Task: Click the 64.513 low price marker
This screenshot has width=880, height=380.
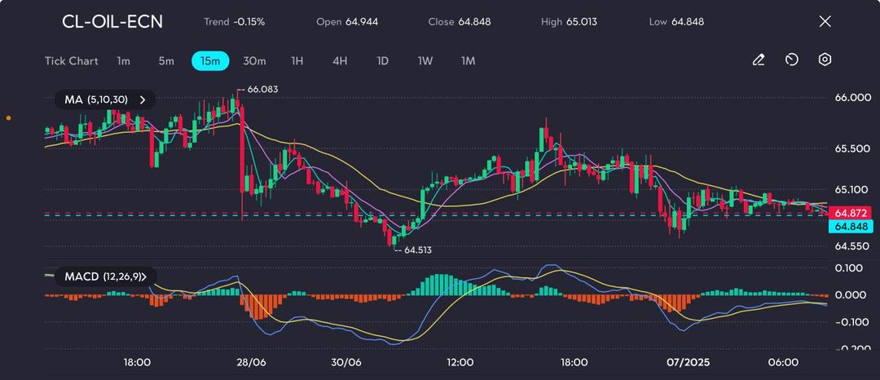Action: tap(417, 250)
